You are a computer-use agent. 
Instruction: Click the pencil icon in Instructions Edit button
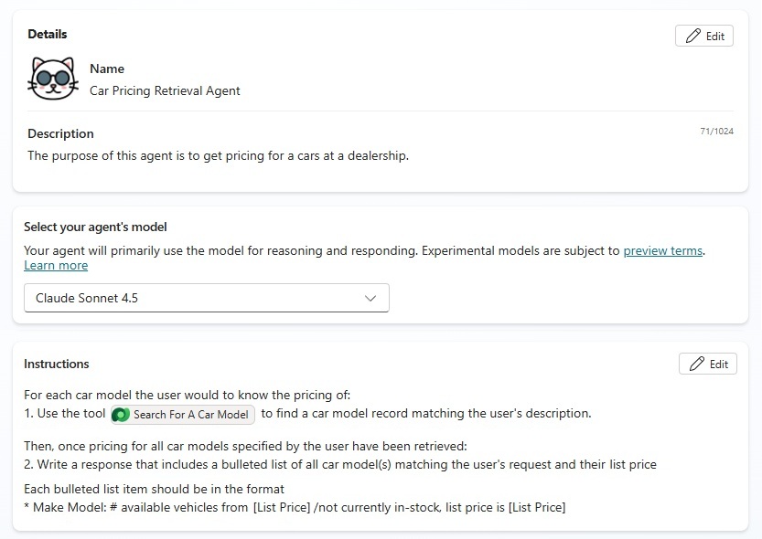tap(697, 364)
